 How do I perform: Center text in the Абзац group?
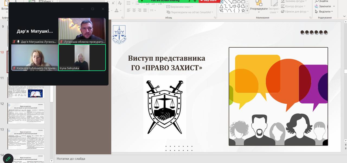[134, 10]
